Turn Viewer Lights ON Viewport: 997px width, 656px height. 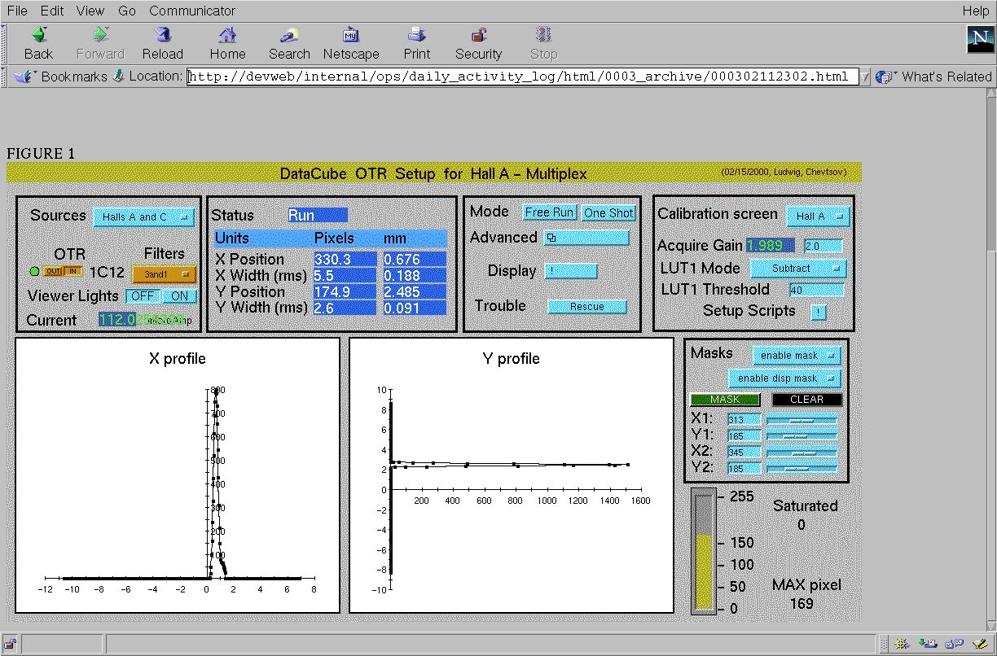click(x=179, y=296)
